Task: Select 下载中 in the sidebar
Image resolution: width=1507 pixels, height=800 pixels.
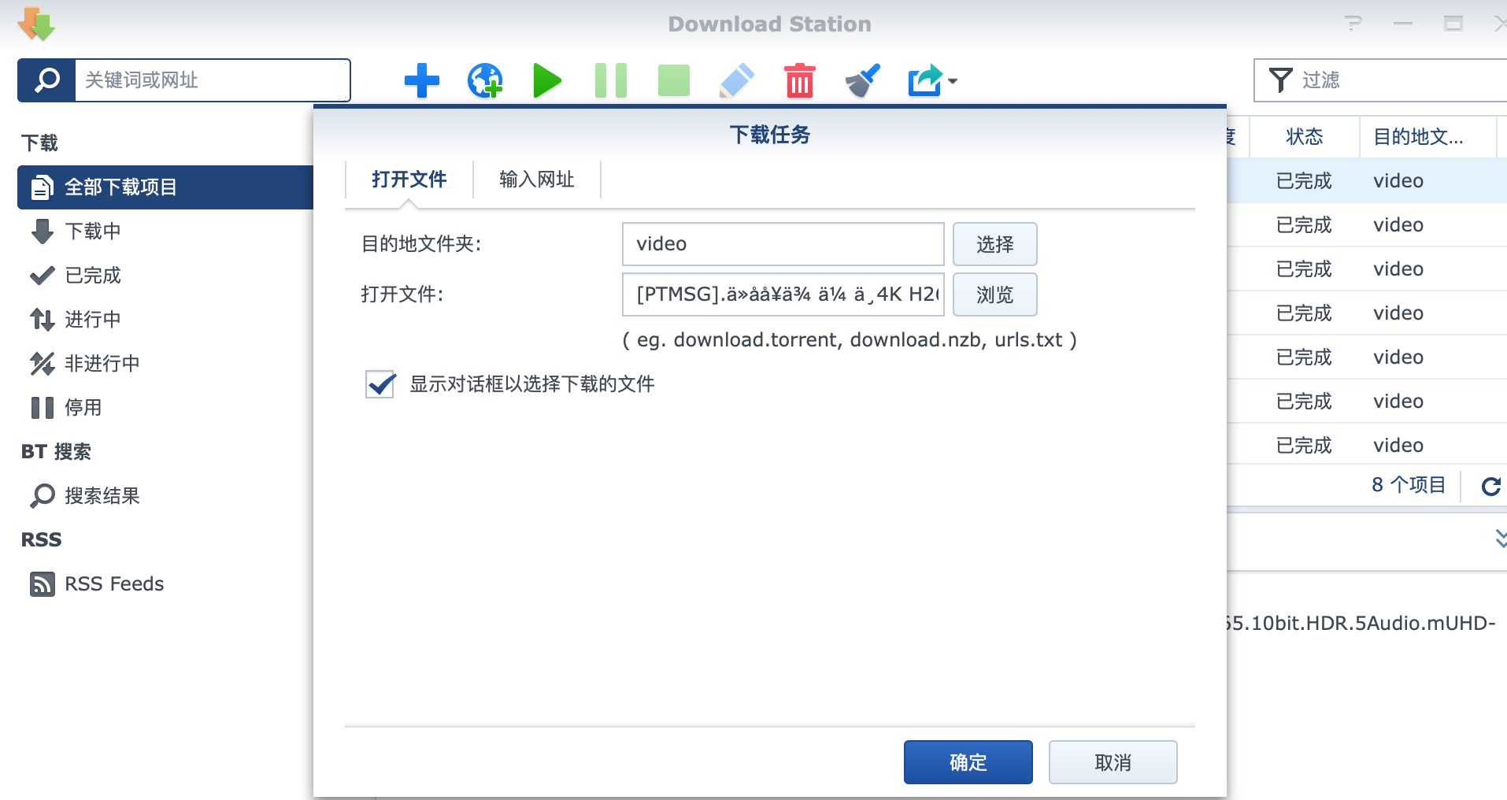Action: 165,231
